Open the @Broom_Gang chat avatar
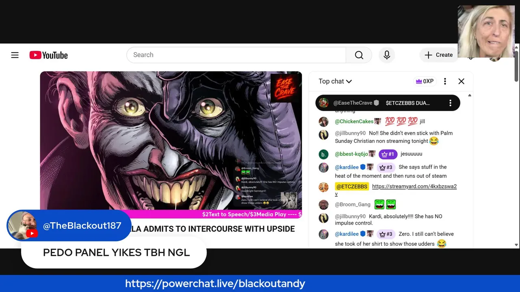 pyautogui.click(x=323, y=205)
